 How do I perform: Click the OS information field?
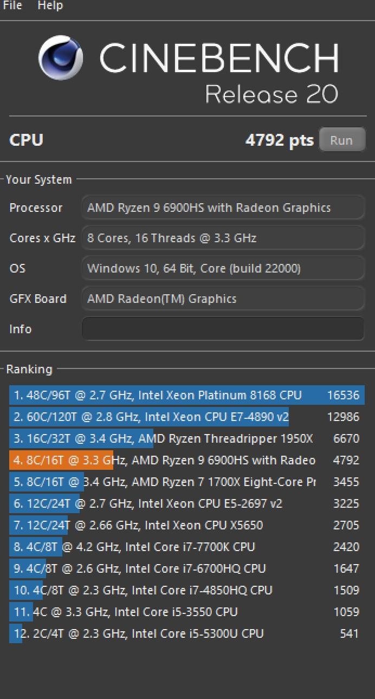click(x=223, y=269)
